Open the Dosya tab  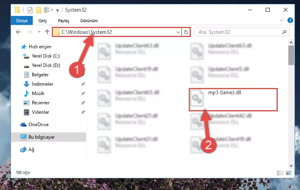click(x=22, y=21)
